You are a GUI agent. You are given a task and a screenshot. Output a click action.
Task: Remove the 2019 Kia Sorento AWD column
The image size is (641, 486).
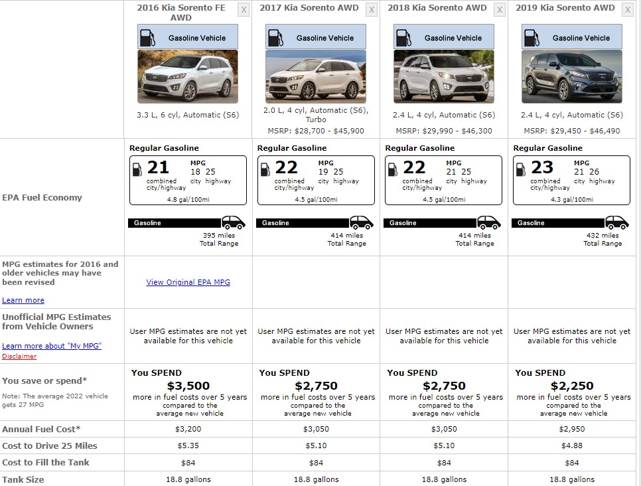[628, 10]
